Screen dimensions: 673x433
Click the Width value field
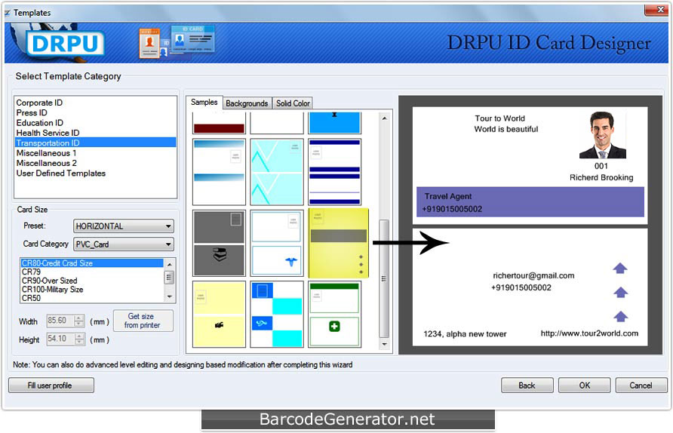[x=60, y=321]
